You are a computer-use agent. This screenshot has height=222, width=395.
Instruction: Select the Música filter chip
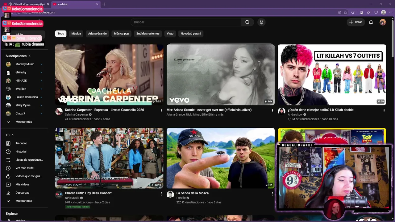(x=76, y=34)
